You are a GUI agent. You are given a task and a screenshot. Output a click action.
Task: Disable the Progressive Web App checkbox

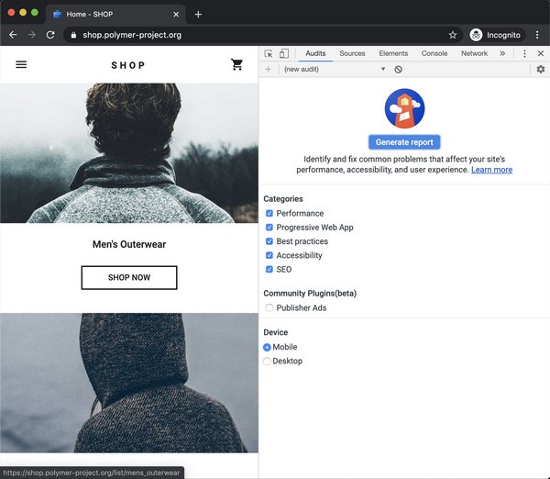tap(269, 228)
